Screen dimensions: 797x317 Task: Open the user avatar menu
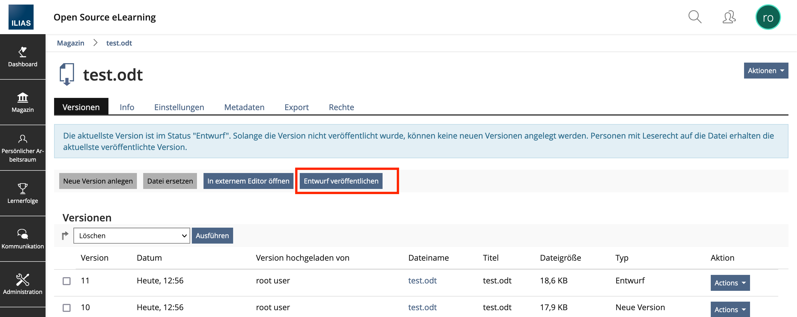(x=768, y=17)
